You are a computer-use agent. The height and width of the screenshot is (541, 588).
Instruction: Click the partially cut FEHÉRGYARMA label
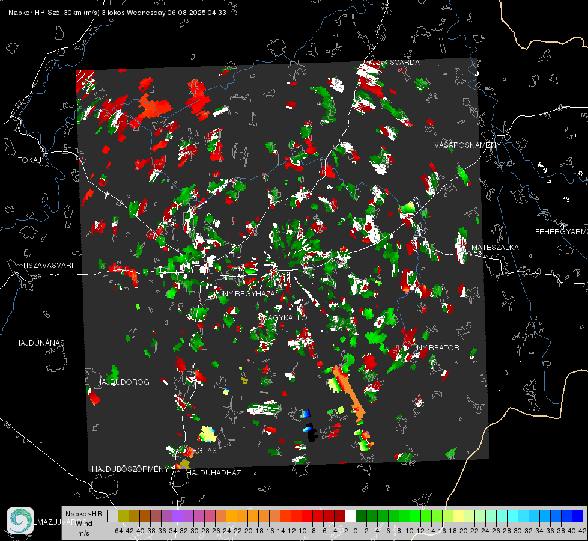(x=562, y=232)
